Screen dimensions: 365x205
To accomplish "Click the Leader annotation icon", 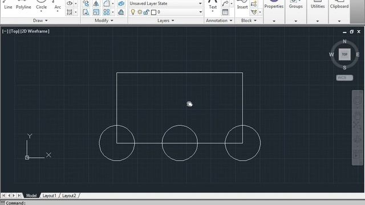I will 225,3.
